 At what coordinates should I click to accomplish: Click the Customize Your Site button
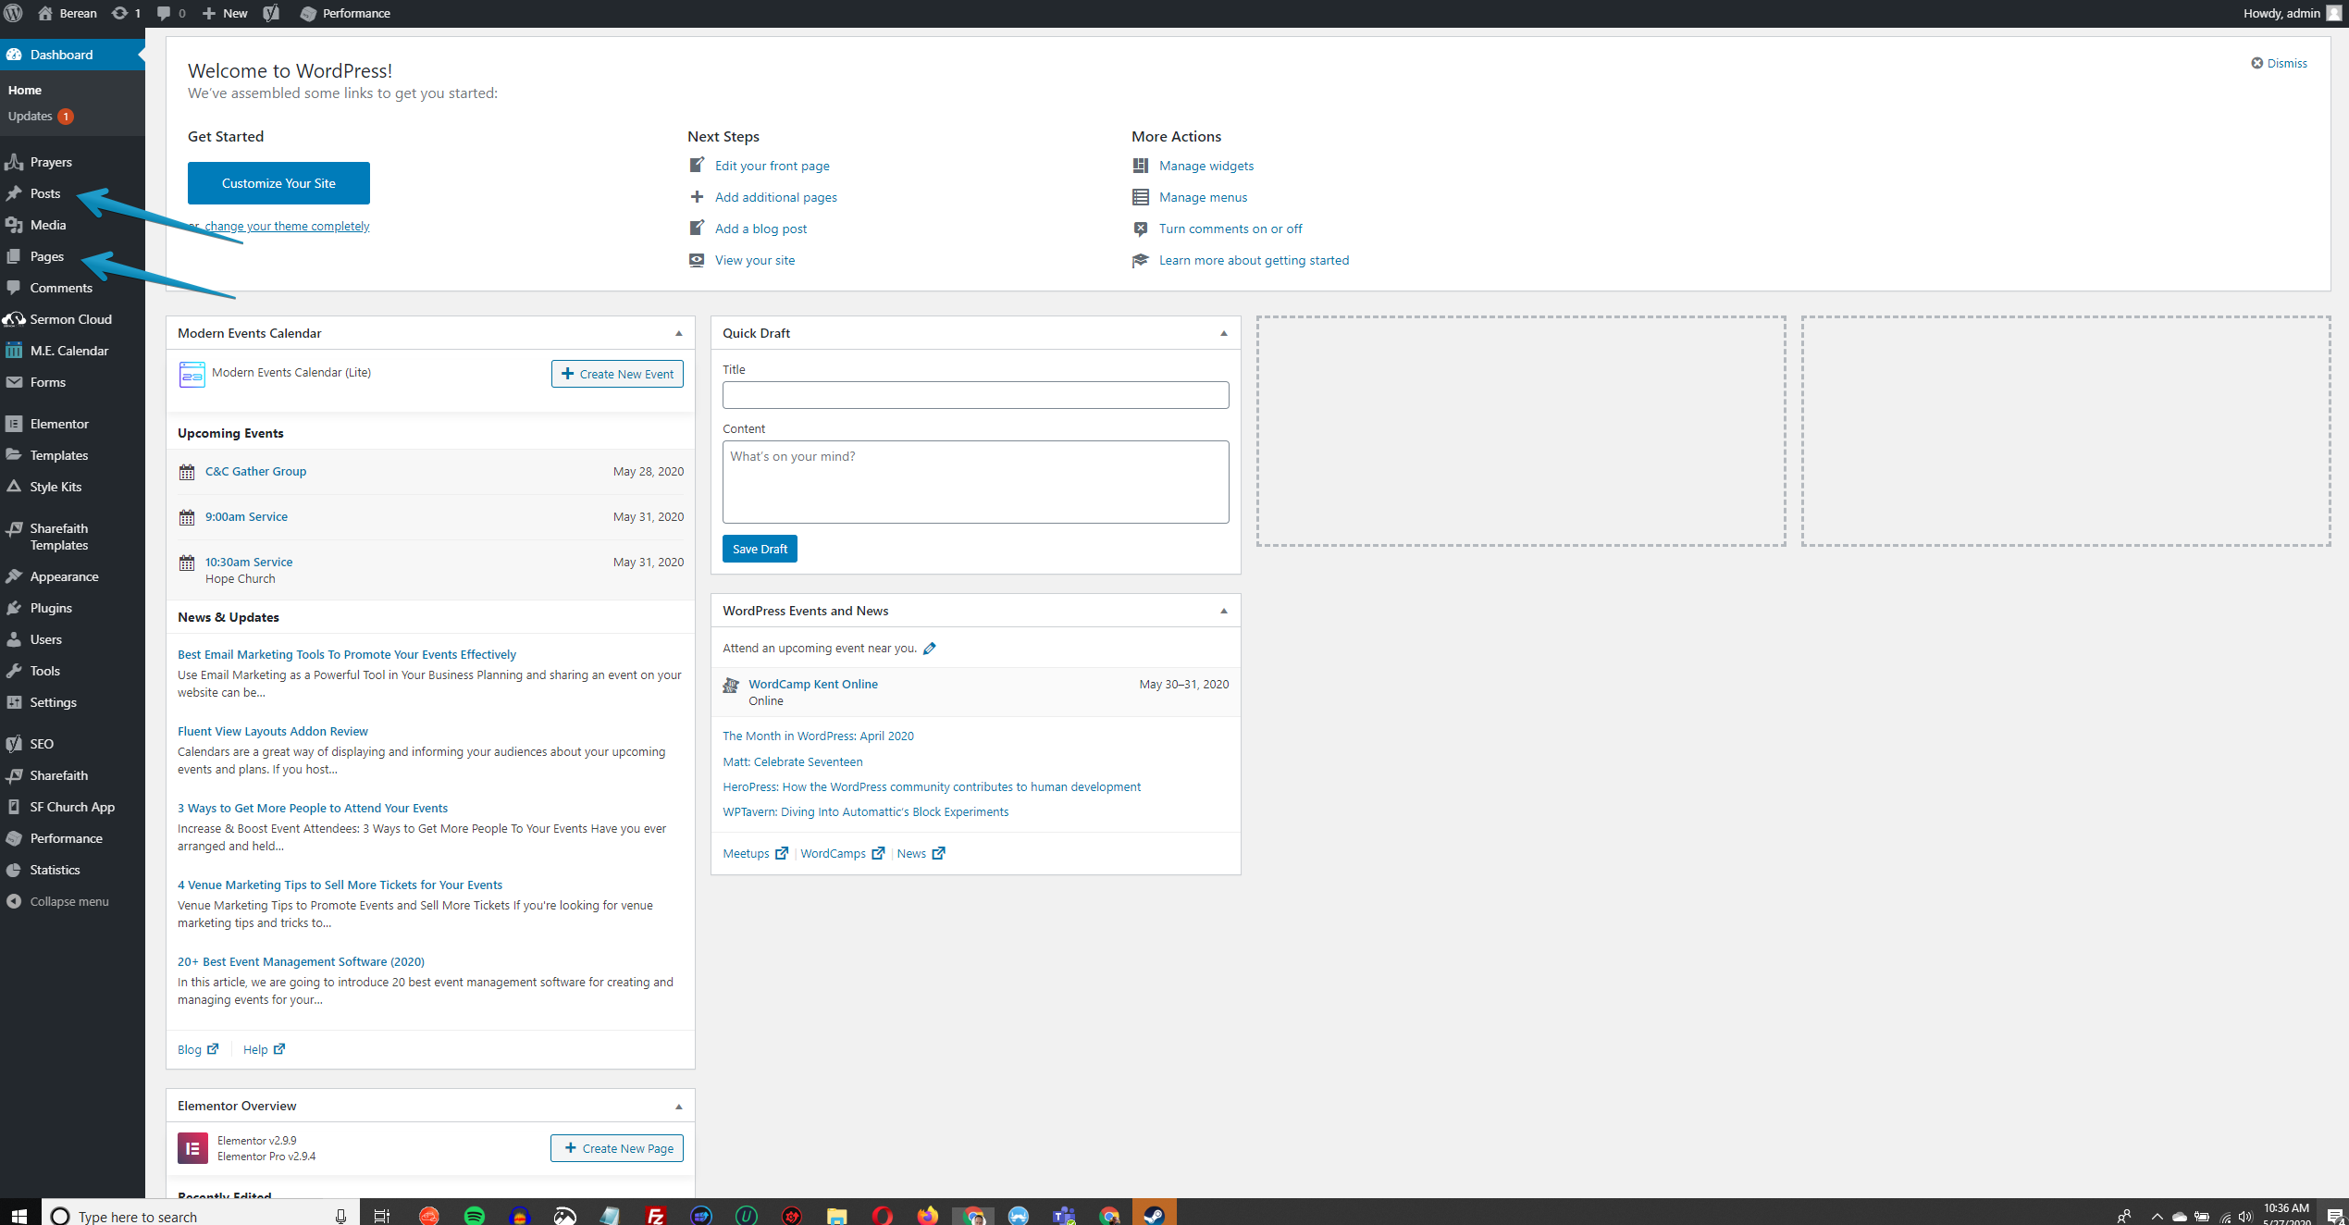[x=278, y=183]
